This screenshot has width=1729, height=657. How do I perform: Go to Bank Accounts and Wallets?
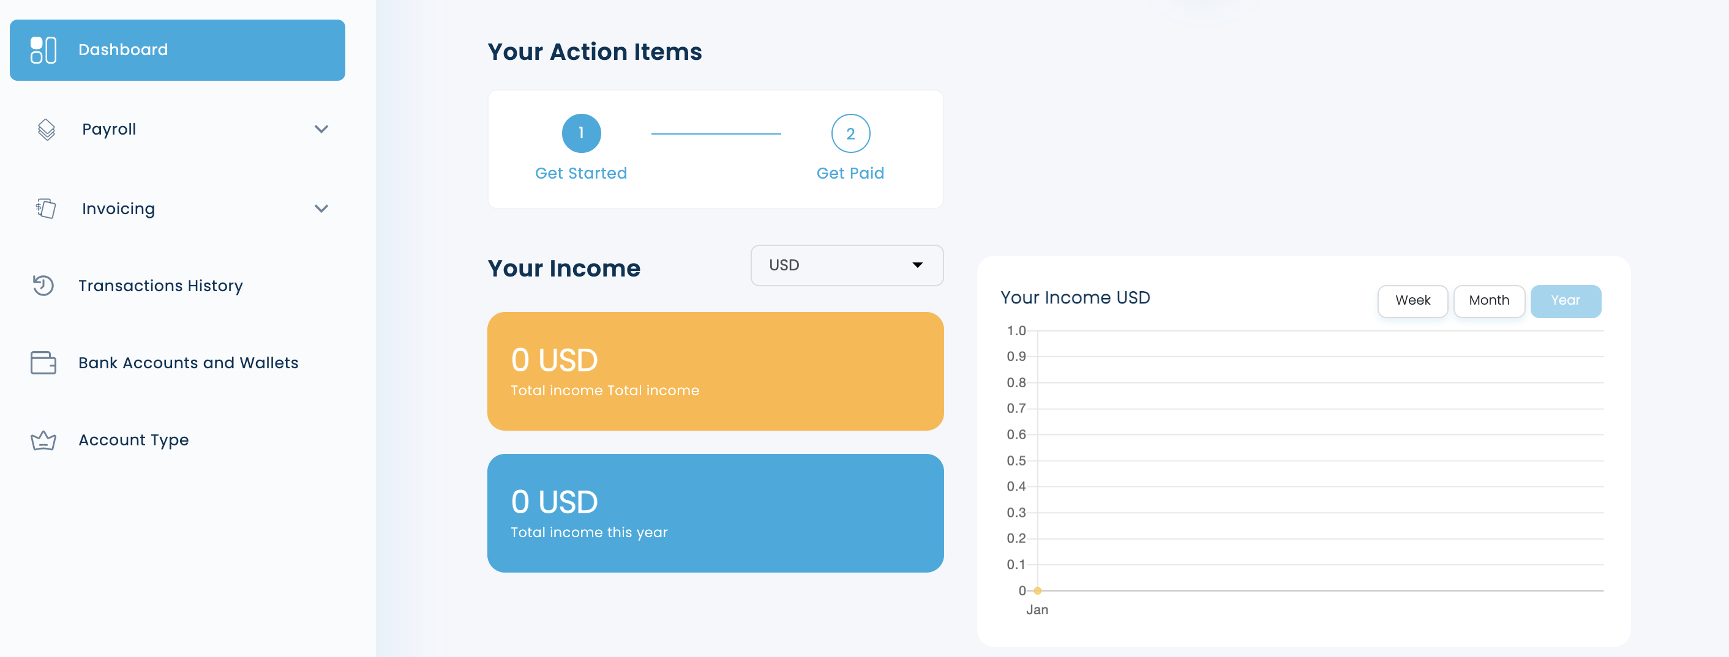click(x=188, y=363)
